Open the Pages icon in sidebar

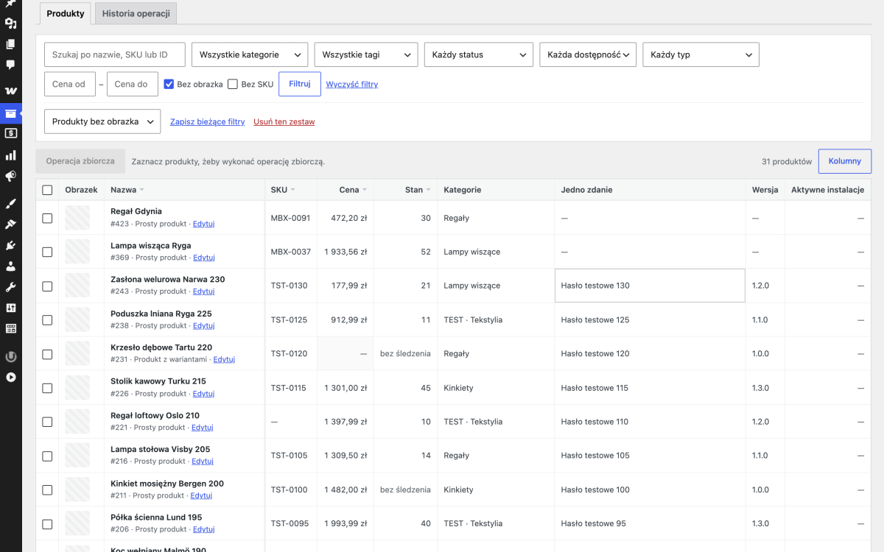point(11,44)
